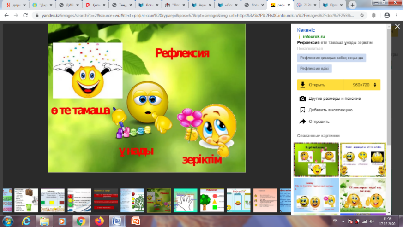Launch Internet Explorer from the taskbar

26,221
